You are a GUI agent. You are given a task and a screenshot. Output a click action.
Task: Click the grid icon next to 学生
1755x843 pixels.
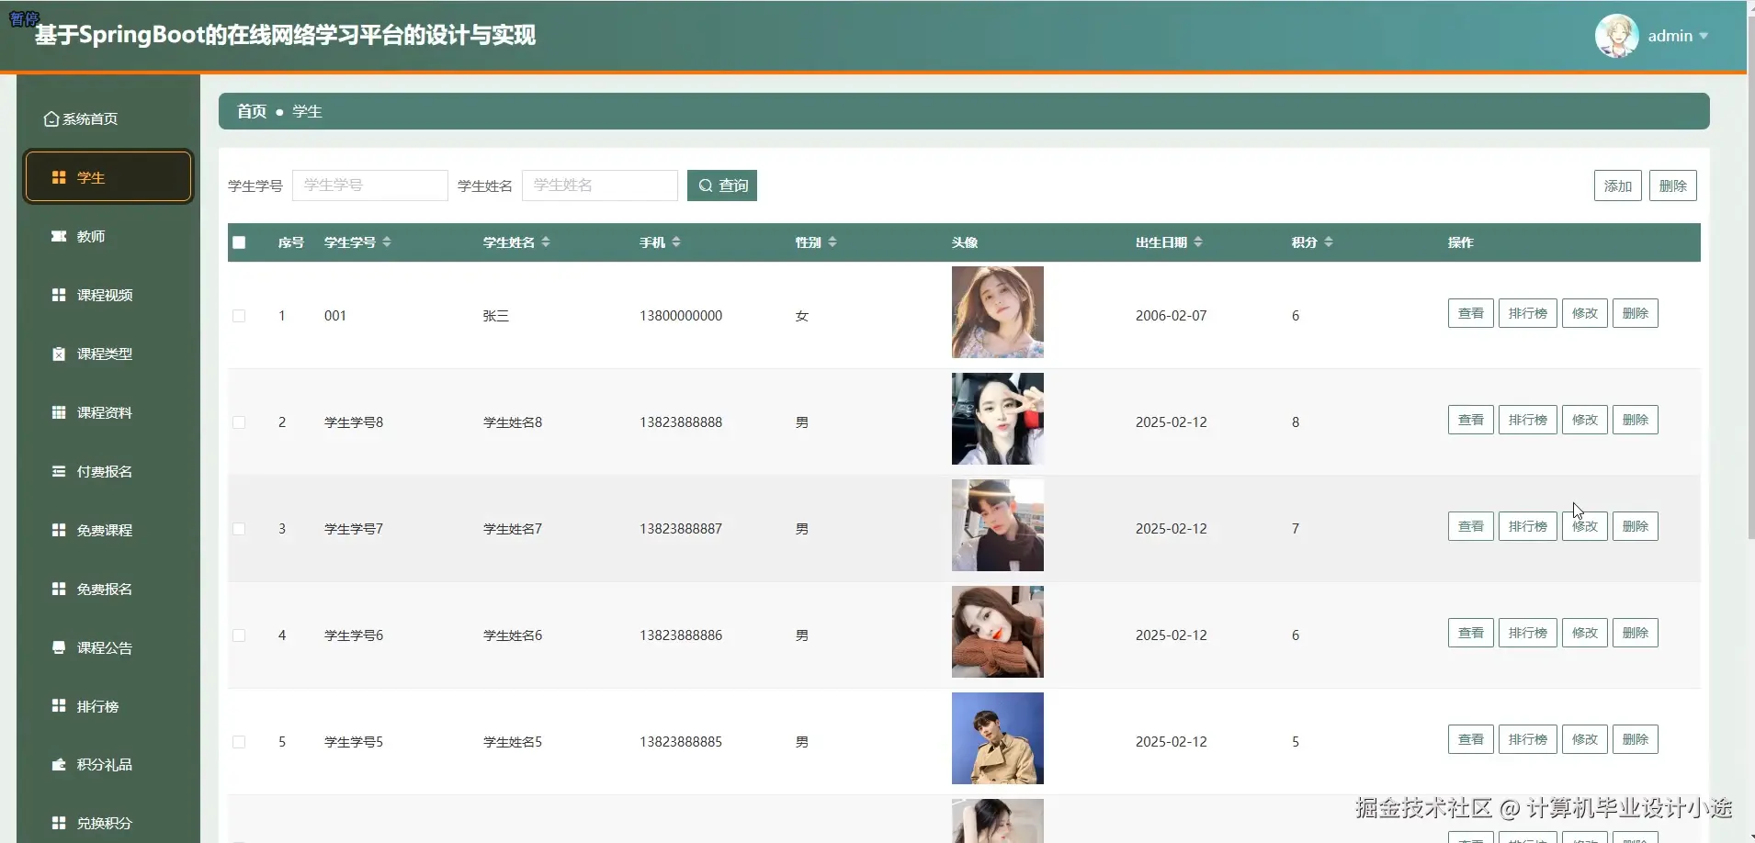[x=59, y=177]
